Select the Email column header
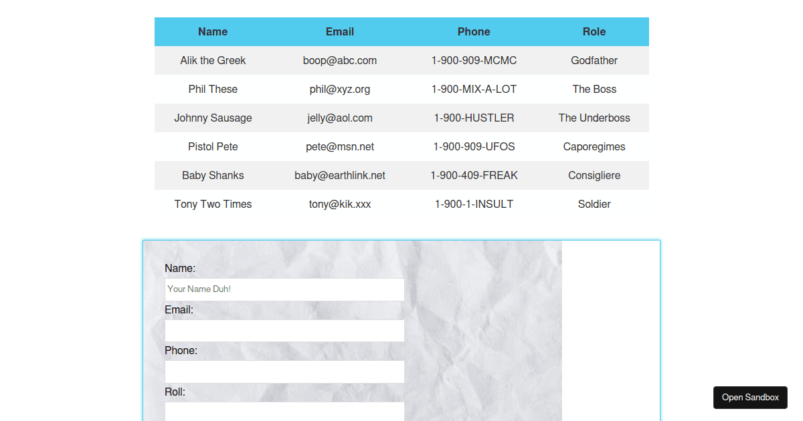803x421 pixels. 340,31
